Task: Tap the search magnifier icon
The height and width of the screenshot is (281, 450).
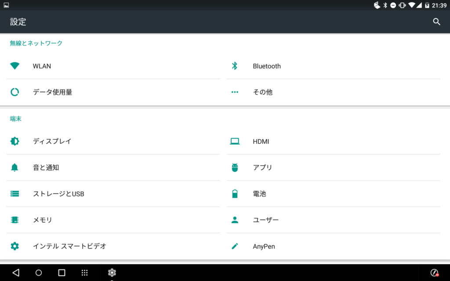Action: click(436, 22)
